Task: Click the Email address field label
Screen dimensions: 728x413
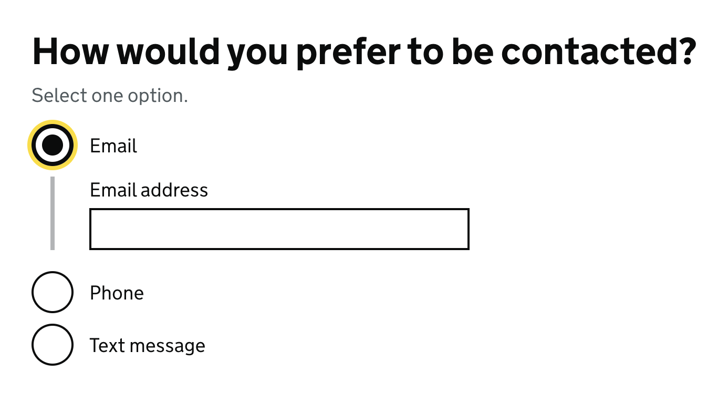Action: [149, 190]
